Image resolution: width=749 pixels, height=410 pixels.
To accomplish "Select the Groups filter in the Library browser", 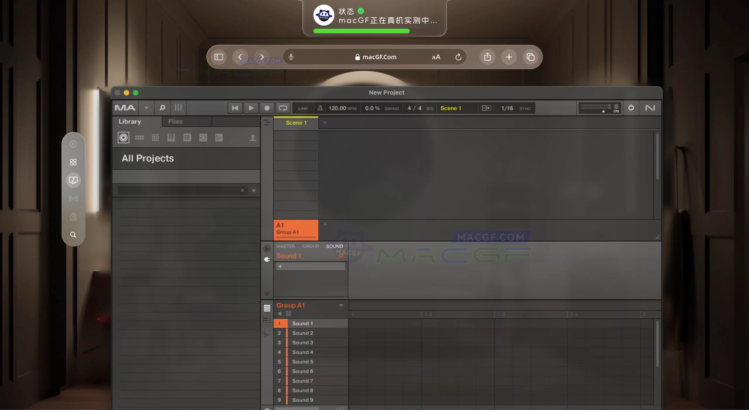I will (139, 138).
